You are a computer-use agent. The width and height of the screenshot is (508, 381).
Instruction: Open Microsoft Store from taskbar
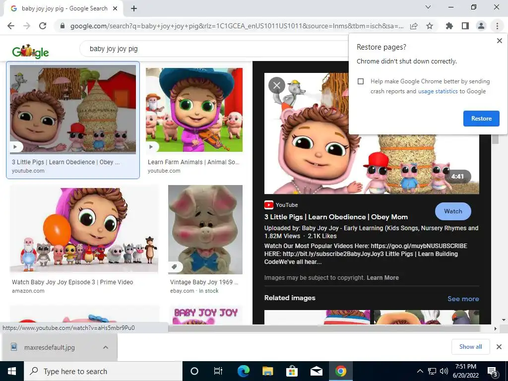click(292, 371)
